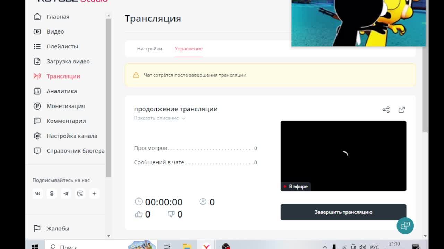This screenshot has width=444, height=249.
Task: Switch to the Настройки tab
Action: pyautogui.click(x=150, y=49)
